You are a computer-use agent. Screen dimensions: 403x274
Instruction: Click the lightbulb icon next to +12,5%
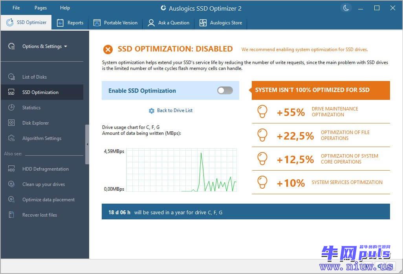262,159
